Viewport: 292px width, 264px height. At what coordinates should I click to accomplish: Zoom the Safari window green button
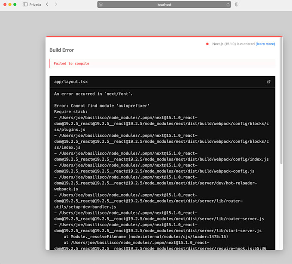click(15, 4)
